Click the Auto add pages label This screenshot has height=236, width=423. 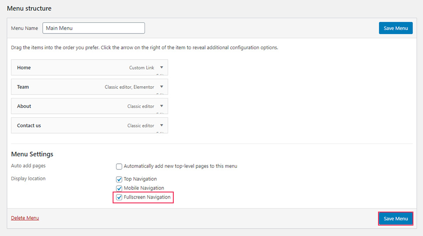point(28,165)
